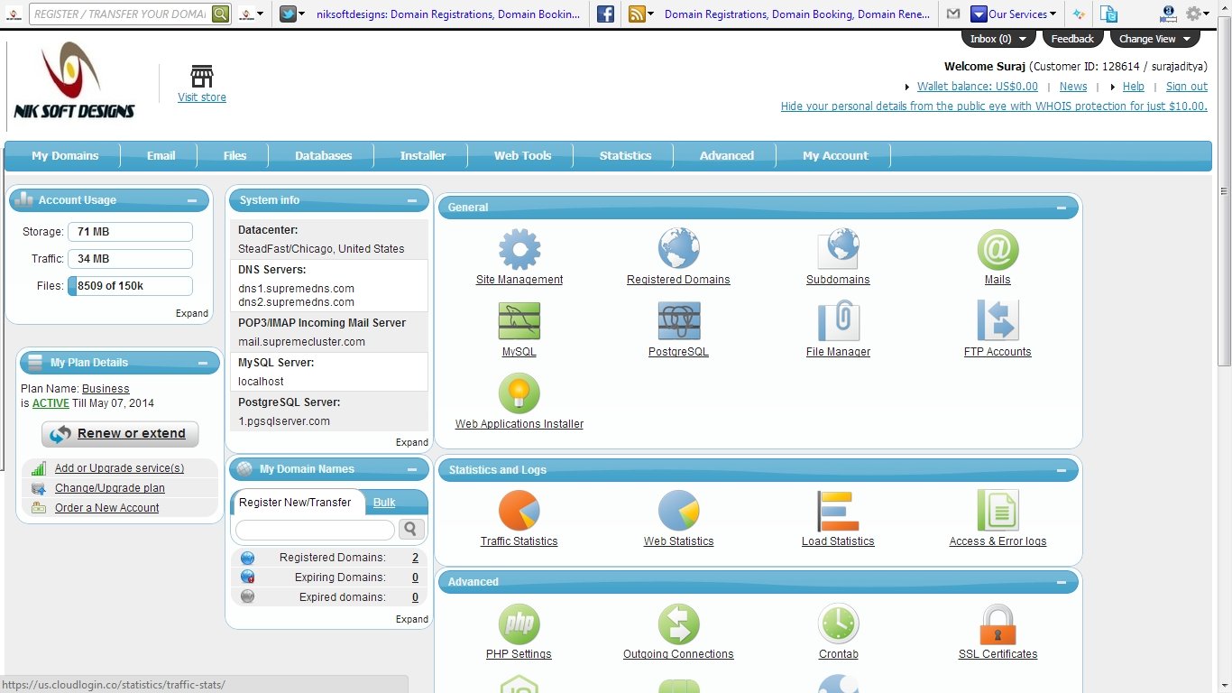Click the Facebook toolbar icon

tap(606, 14)
